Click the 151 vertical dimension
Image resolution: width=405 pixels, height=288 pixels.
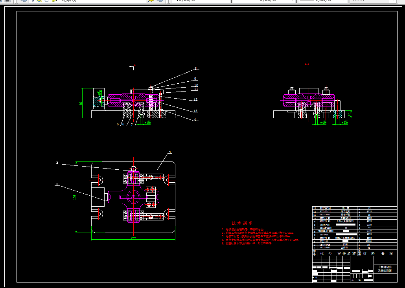pyautogui.click(x=75, y=197)
